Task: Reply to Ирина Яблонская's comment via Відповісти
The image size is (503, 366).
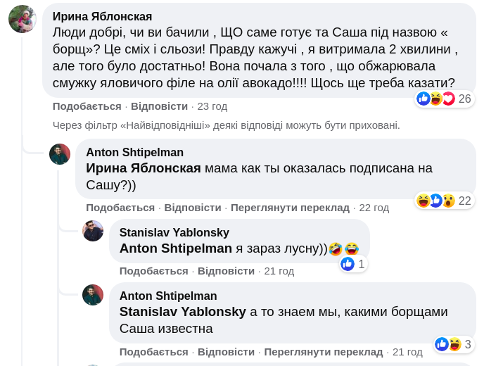Action: [159, 106]
